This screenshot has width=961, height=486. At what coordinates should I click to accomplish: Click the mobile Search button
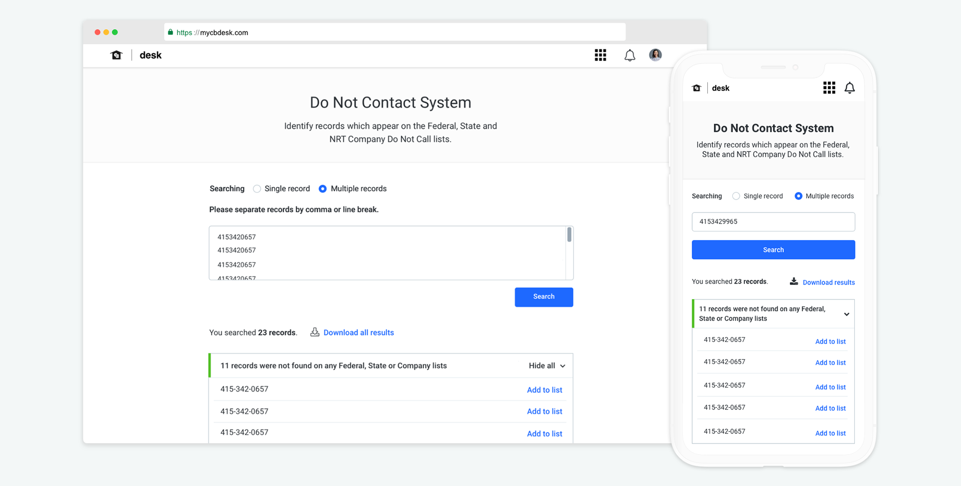pos(773,249)
